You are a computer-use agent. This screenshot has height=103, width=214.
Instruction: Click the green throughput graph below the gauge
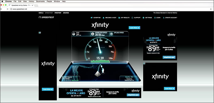click(x=100, y=61)
